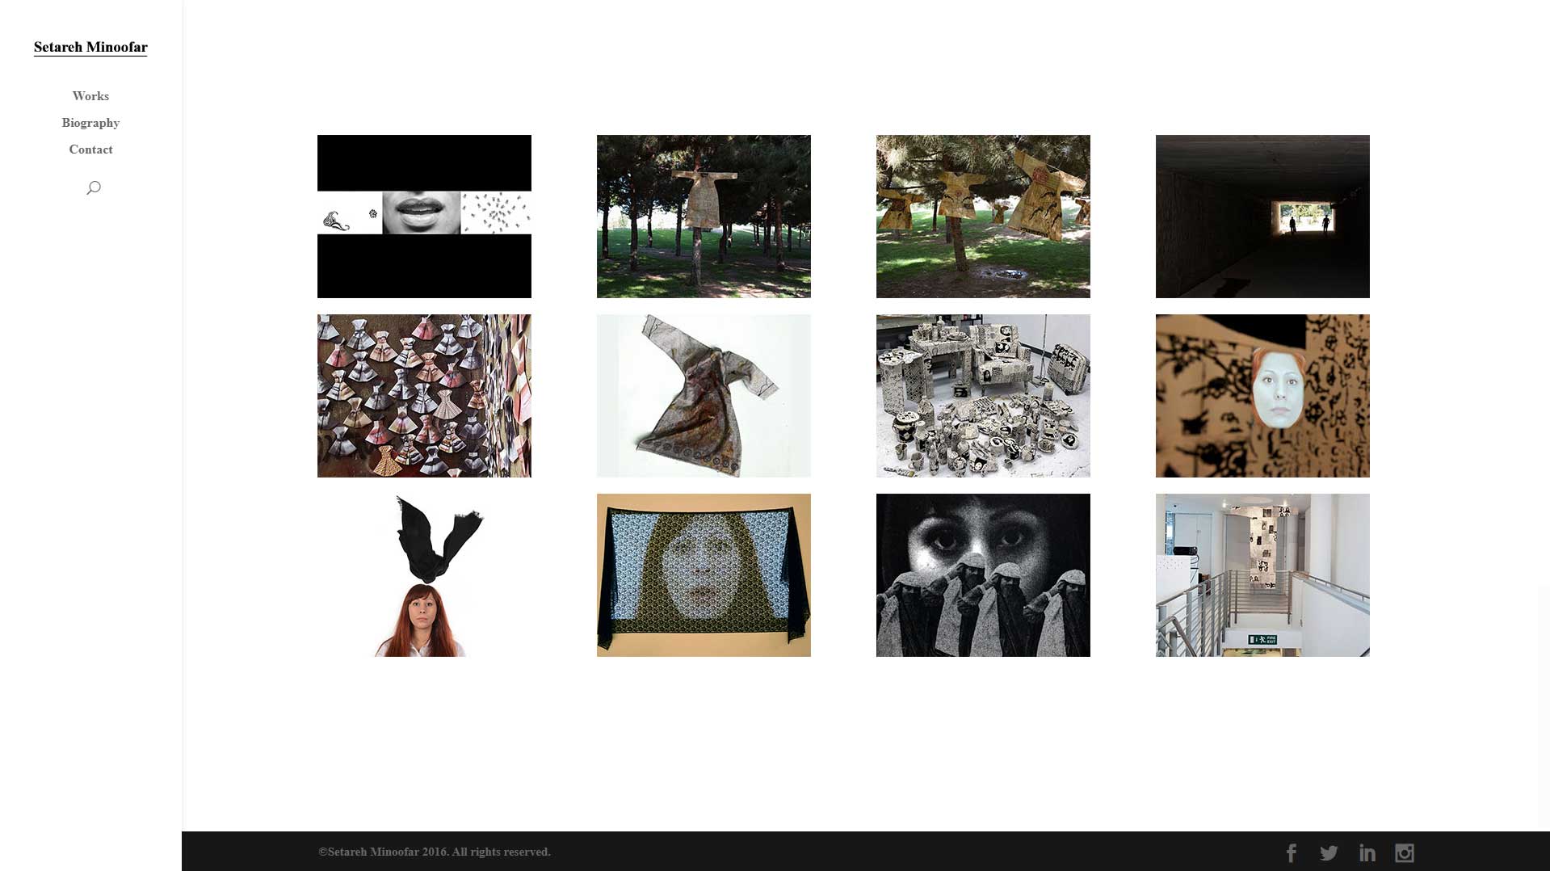Open the Works menu item

tap(90, 96)
